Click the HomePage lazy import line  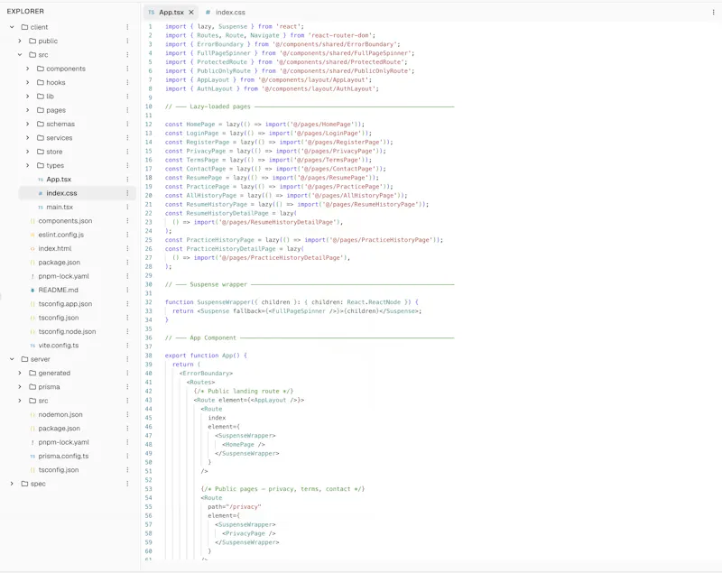[x=264, y=125]
